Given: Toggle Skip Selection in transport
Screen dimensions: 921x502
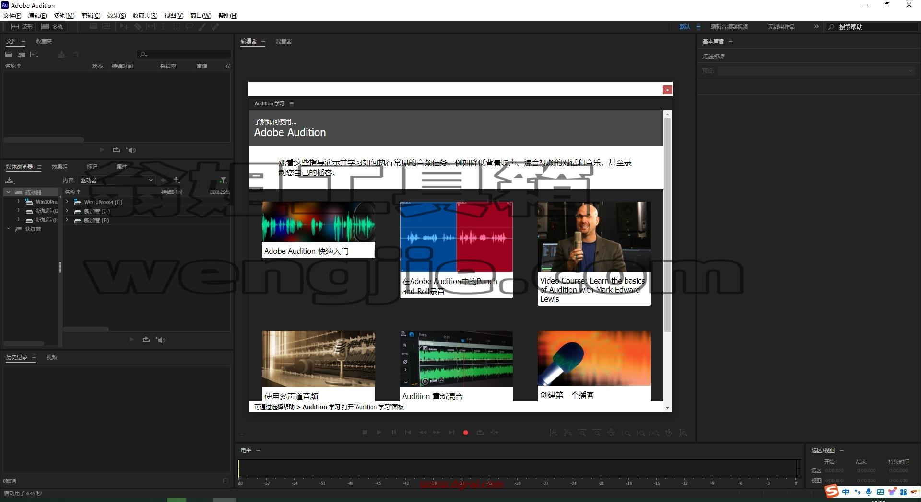Looking at the screenshot, I should coord(494,433).
